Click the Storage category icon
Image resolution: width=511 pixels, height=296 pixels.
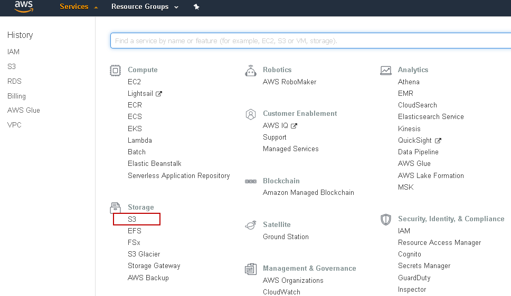pos(115,208)
